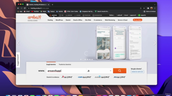
Task: Open the Notizie bookmark
Action: click(x=59, y=11)
